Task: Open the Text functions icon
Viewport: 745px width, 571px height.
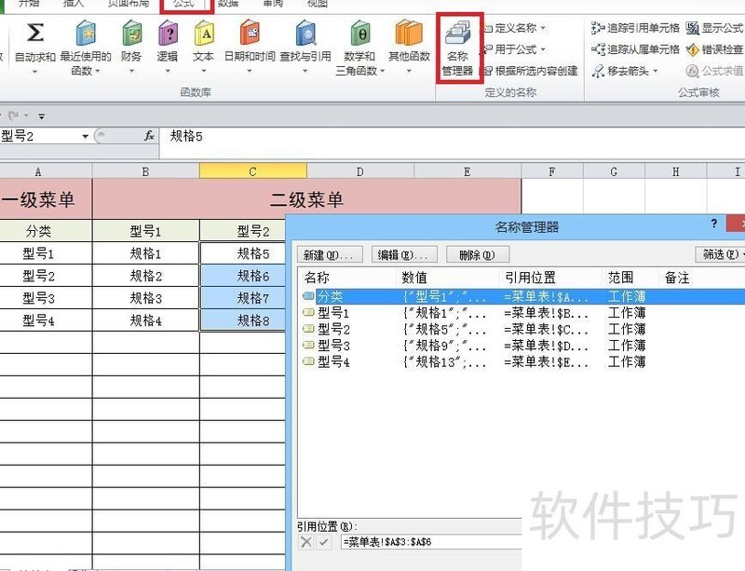Action: (204, 34)
